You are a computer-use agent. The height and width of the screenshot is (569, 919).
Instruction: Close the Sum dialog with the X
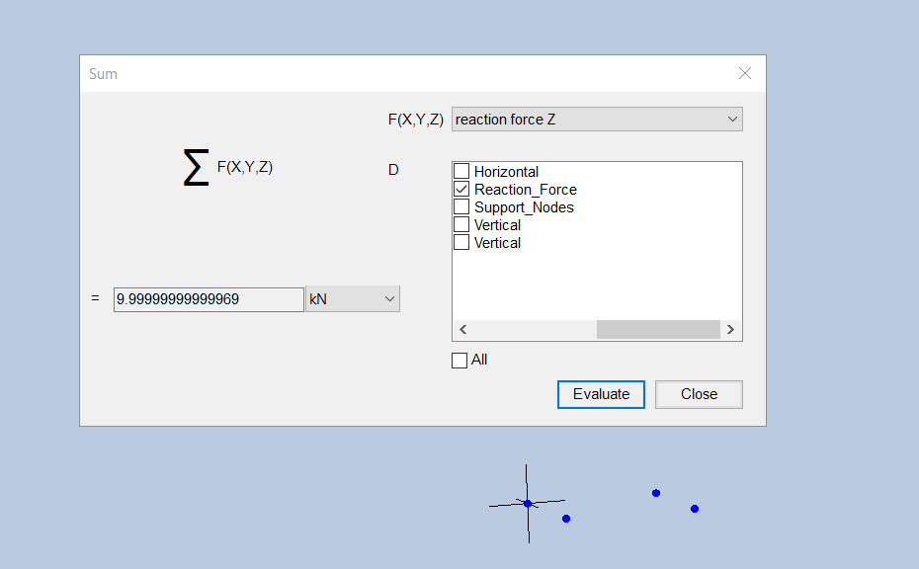pos(744,73)
